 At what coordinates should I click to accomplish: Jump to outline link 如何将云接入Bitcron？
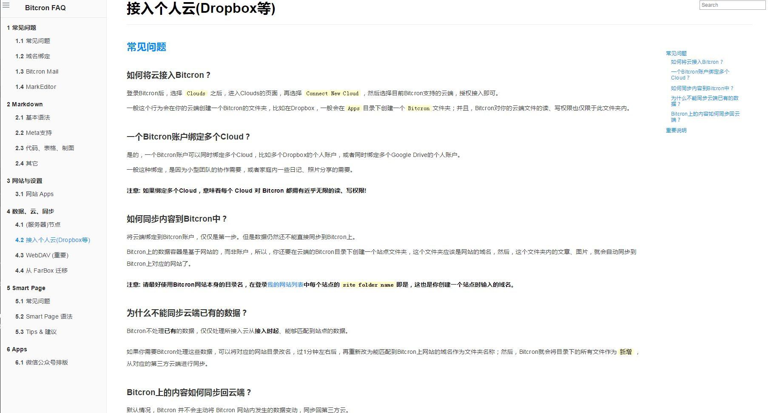(697, 62)
